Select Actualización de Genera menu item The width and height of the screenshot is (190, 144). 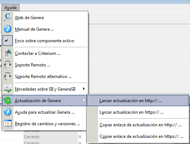point(45,100)
